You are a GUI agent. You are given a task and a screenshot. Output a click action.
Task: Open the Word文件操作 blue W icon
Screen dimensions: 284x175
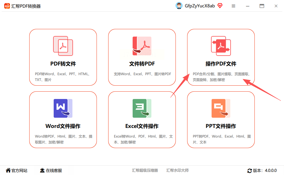coord(63,108)
